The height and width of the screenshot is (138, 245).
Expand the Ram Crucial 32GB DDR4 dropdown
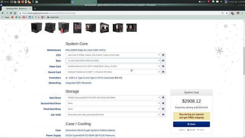click(113, 61)
